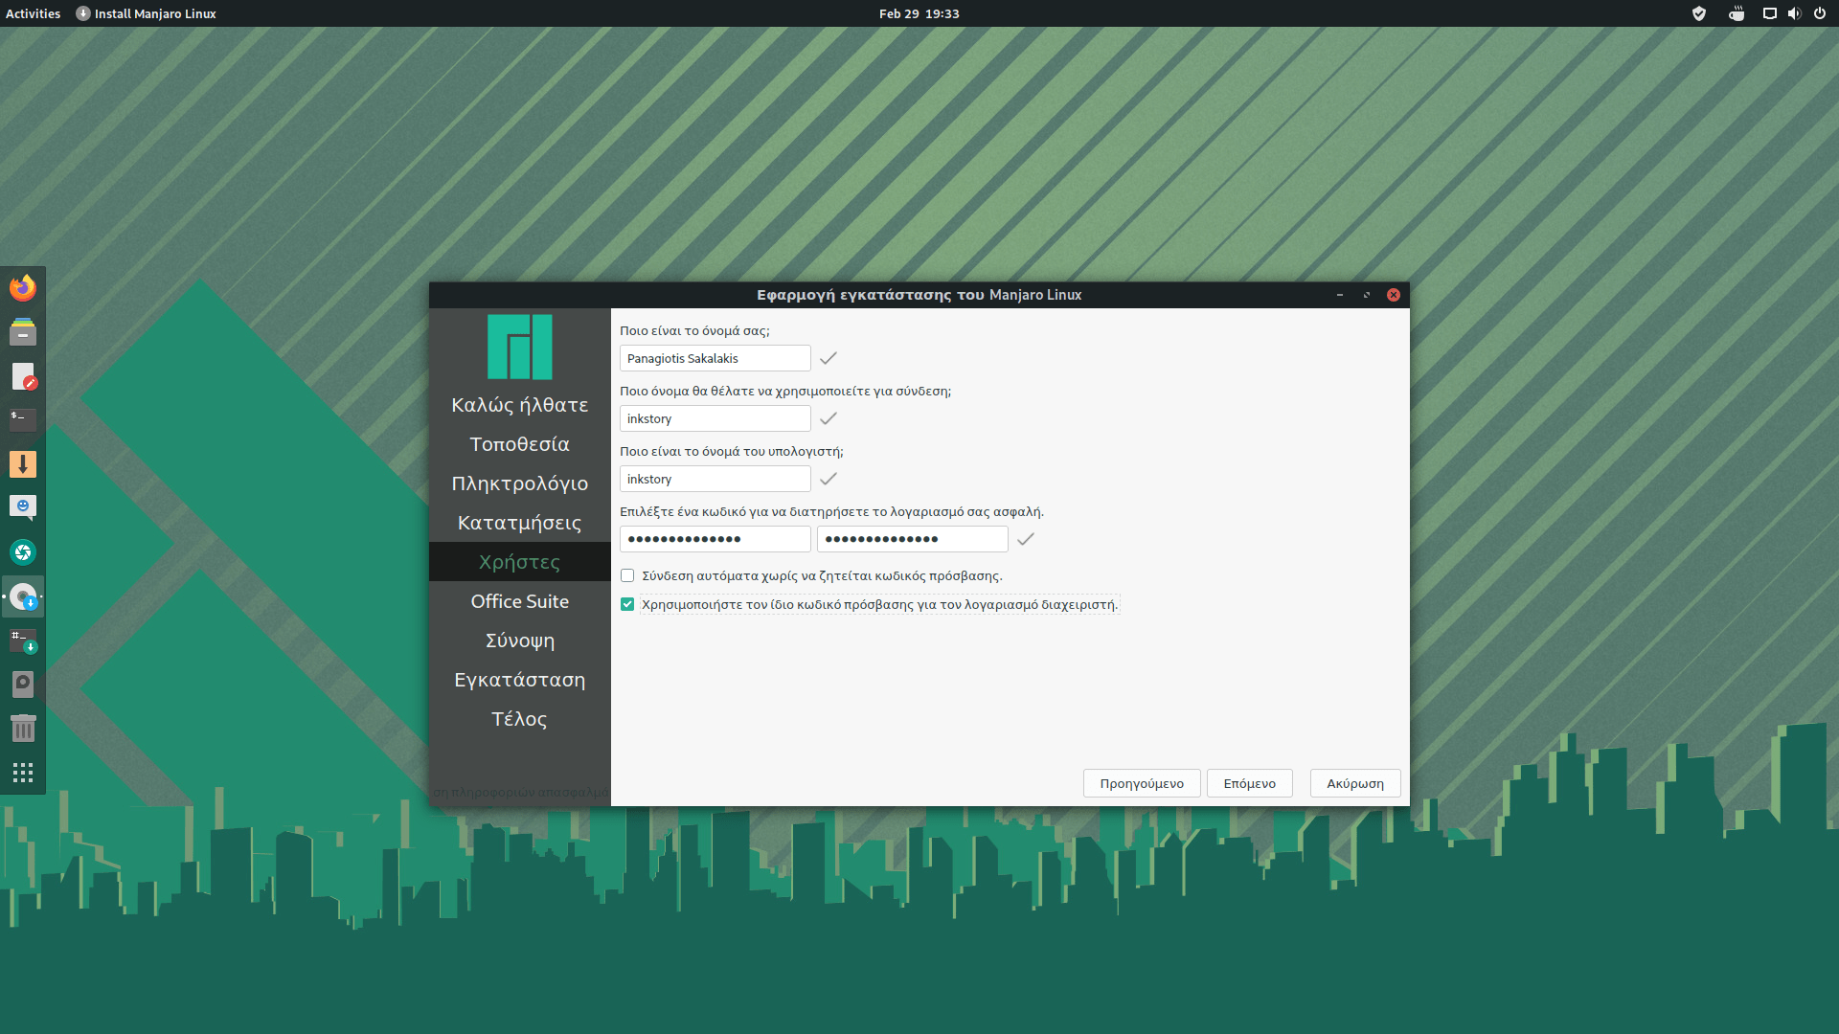Image resolution: width=1839 pixels, height=1034 pixels.
Task: Open the chat smiley dock icon
Action: [23, 506]
